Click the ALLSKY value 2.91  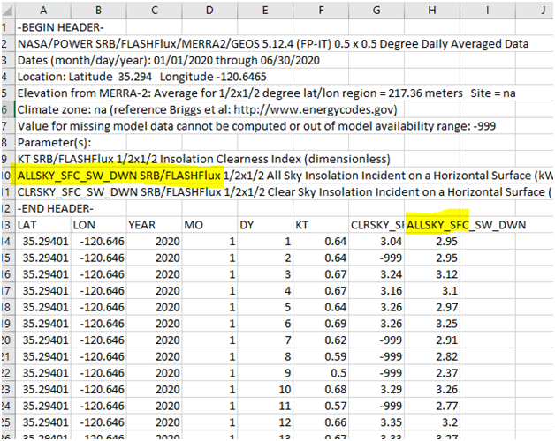pyautogui.click(x=432, y=340)
